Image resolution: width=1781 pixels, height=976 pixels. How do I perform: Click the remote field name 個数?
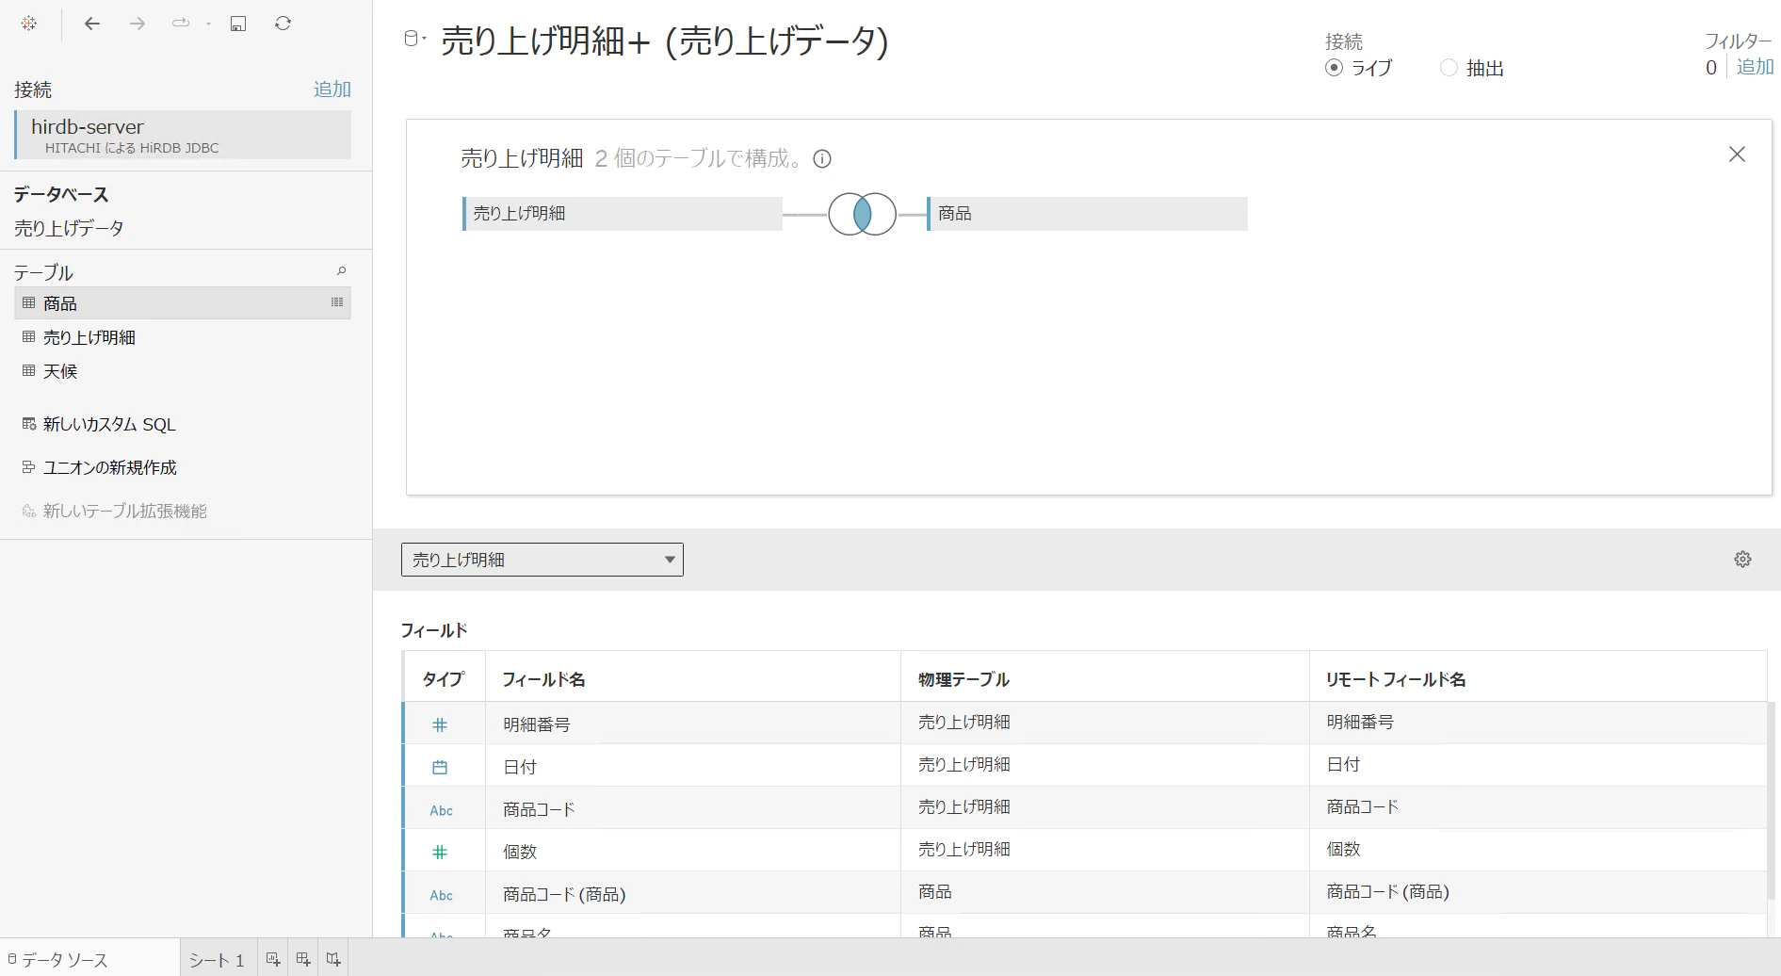coord(1344,849)
